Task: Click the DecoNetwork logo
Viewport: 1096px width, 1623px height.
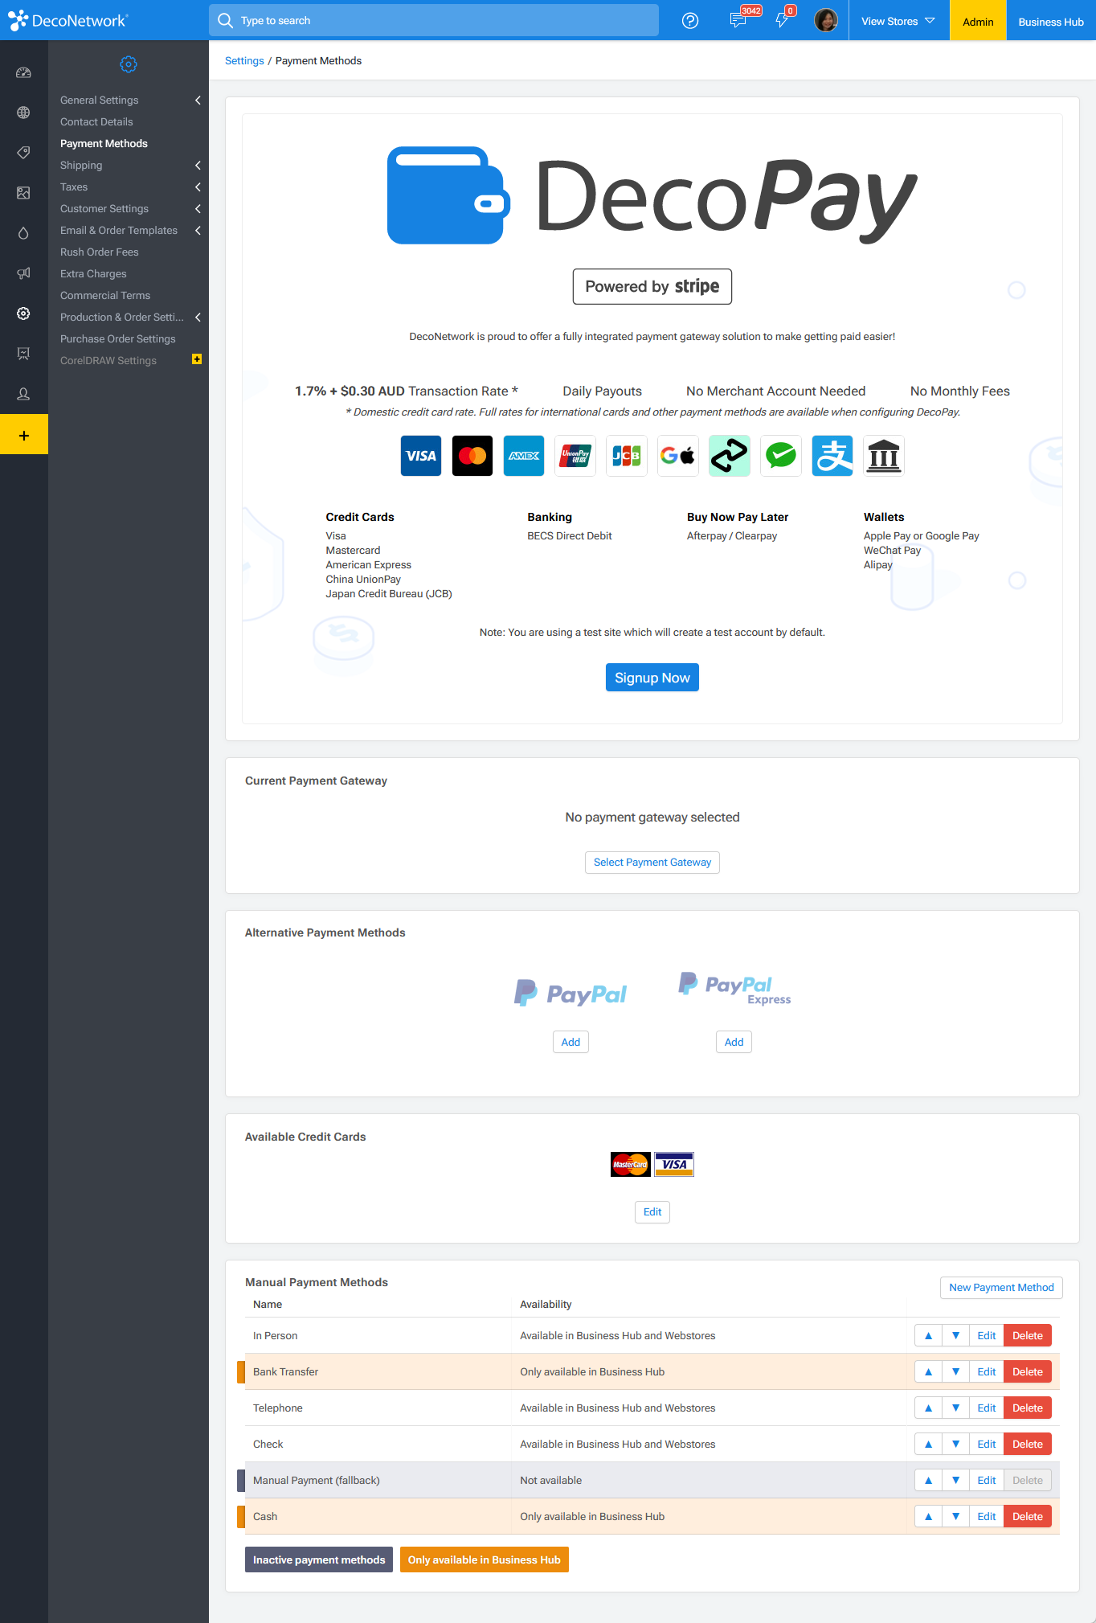Action: pos(67,21)
